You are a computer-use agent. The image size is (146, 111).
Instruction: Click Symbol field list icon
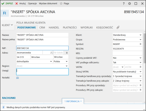tap(140, 44)
